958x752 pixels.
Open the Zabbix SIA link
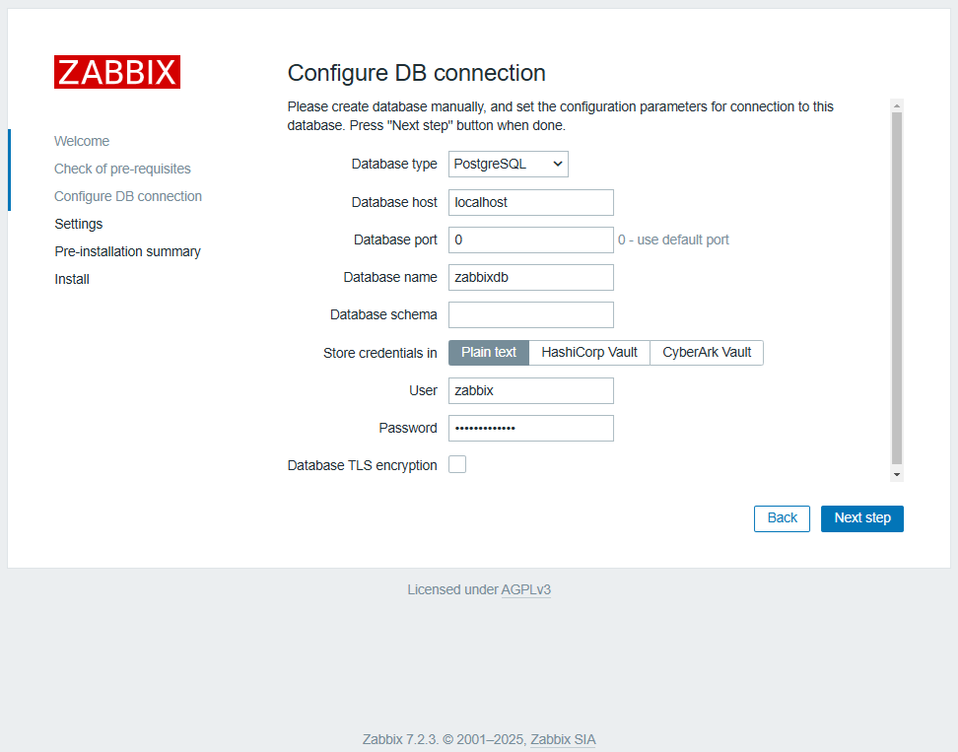563,740
